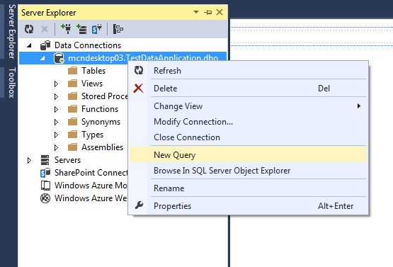Click the Tables folder icon

pos(73,71)
